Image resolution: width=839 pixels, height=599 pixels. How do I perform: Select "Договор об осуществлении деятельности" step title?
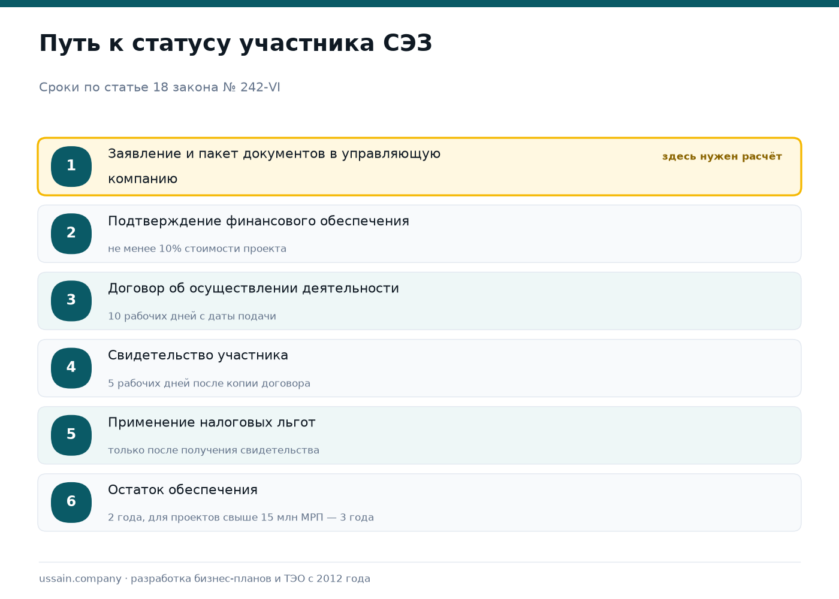[253, 288]
